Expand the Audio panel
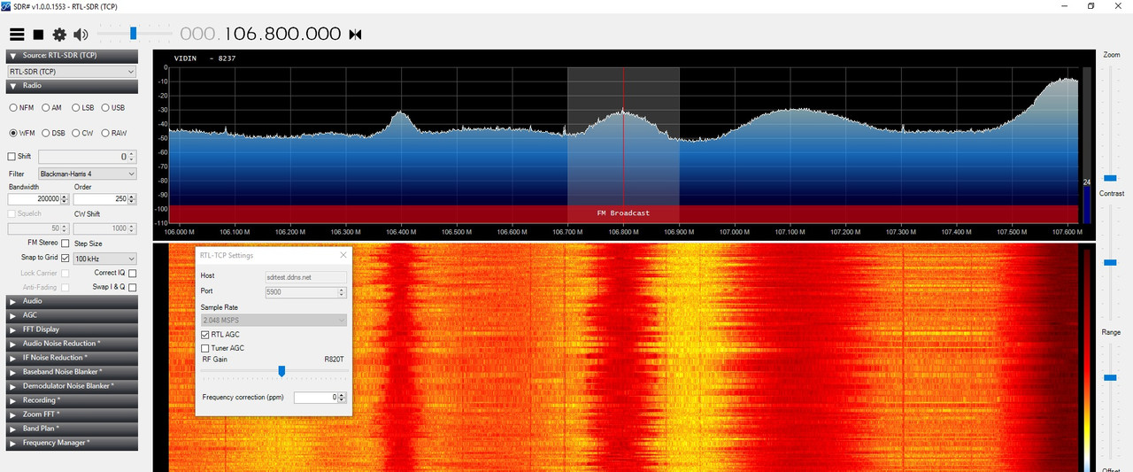Screen dimensions: 1133x472 [72, 301]
